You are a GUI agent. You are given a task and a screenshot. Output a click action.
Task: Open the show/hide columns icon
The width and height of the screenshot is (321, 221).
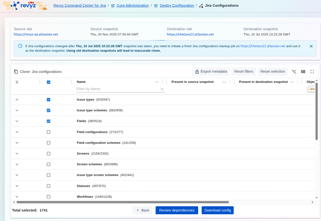click(x=303, y=72)
